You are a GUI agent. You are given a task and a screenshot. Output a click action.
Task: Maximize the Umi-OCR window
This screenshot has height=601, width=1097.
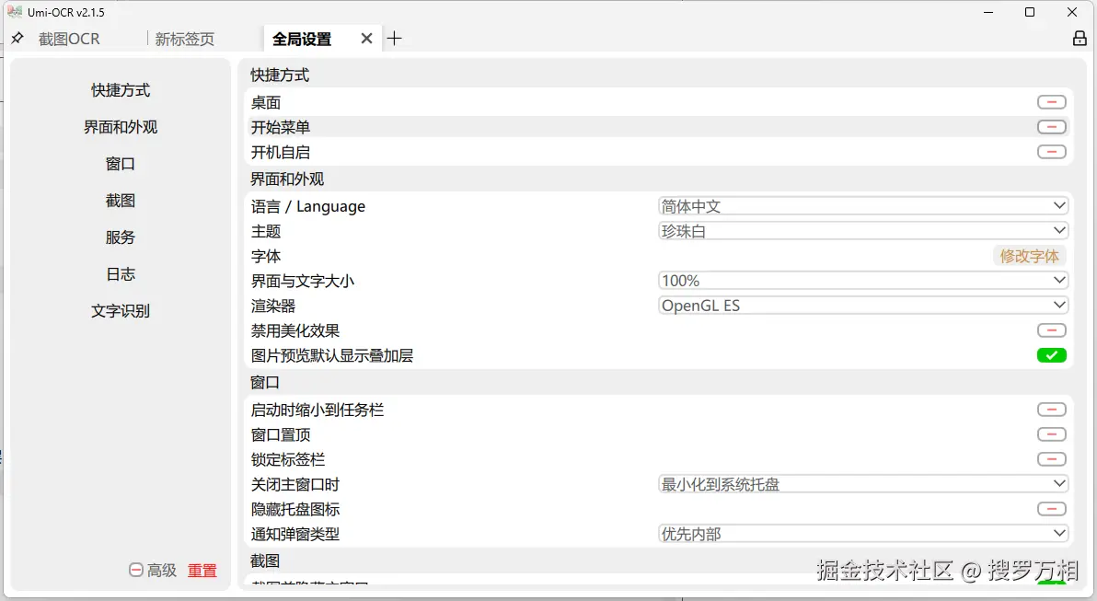click(1030, 12)
